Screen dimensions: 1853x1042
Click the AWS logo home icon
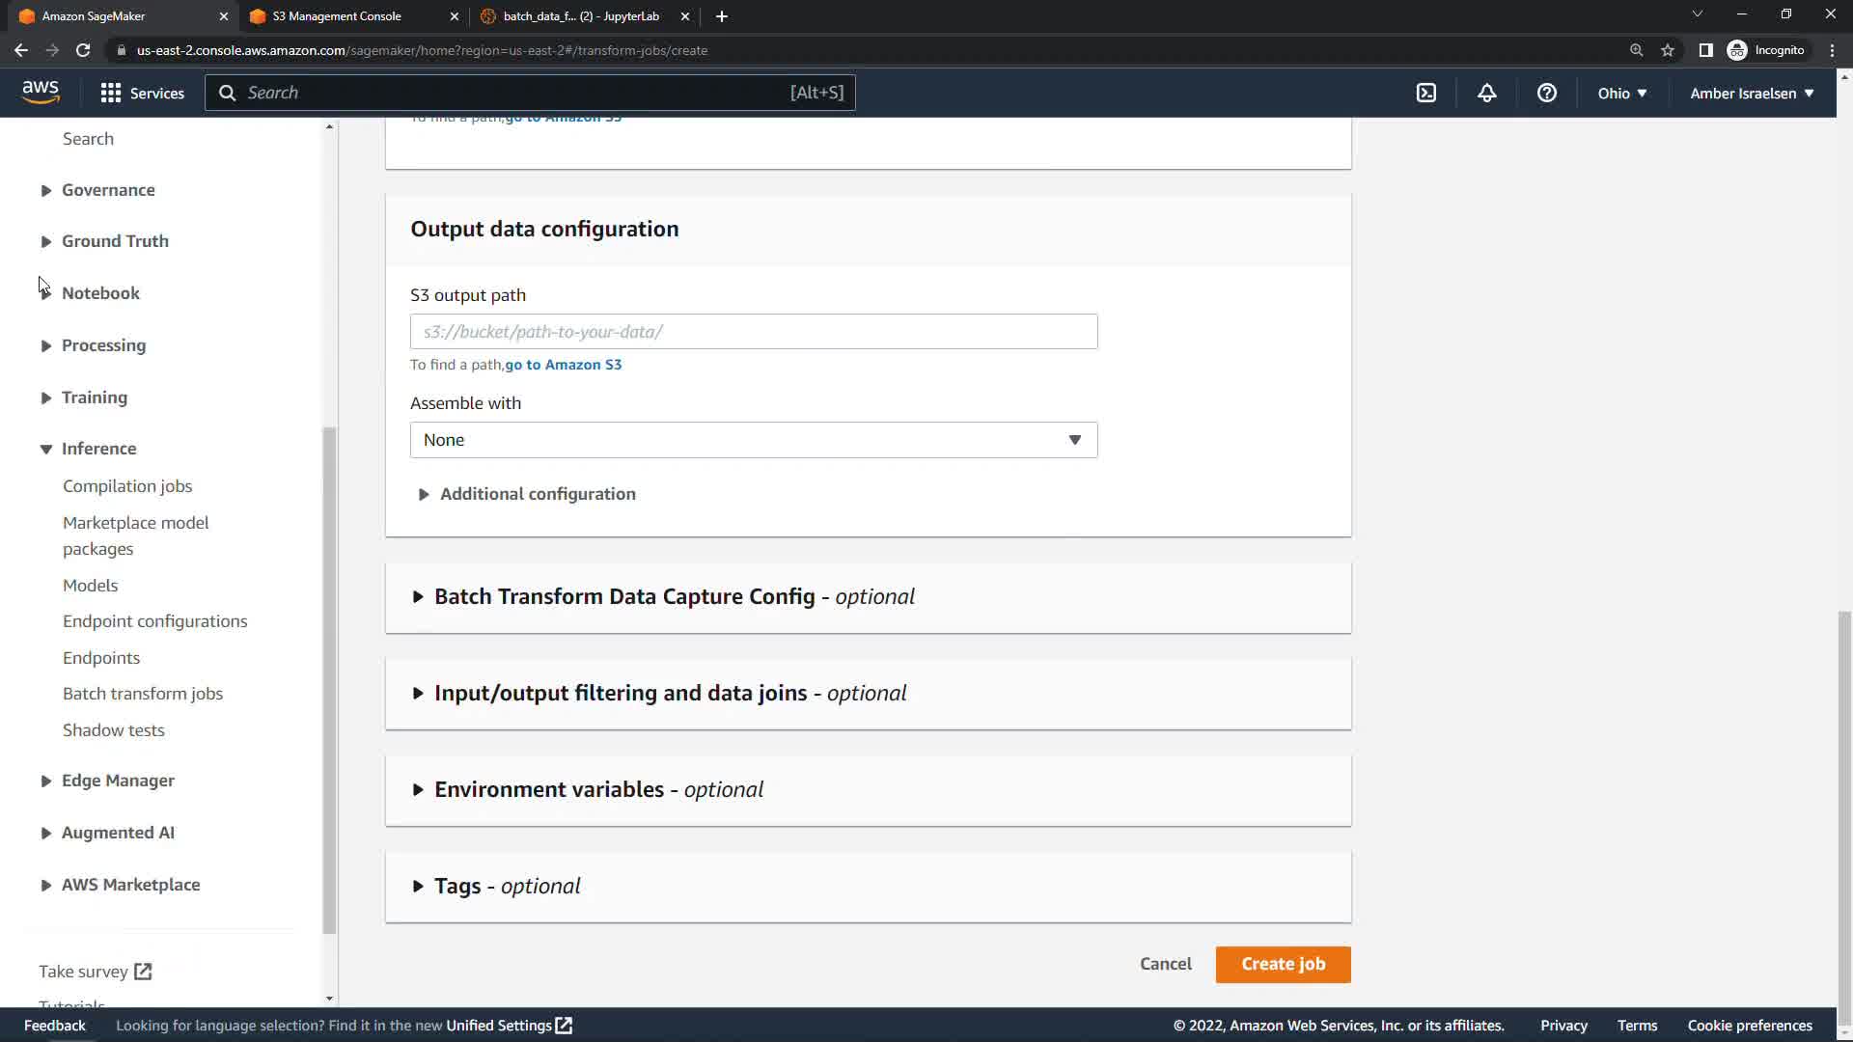(x=41, y=92)
